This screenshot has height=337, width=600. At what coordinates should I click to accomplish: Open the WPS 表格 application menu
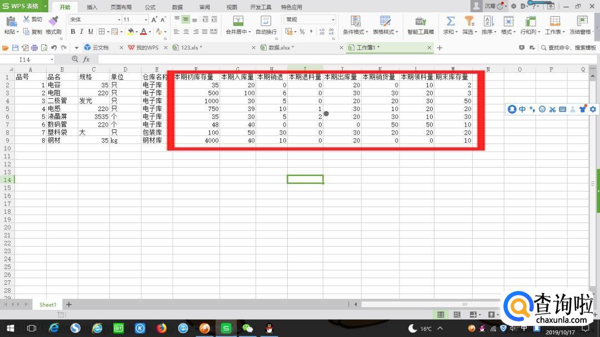point(24,6)
